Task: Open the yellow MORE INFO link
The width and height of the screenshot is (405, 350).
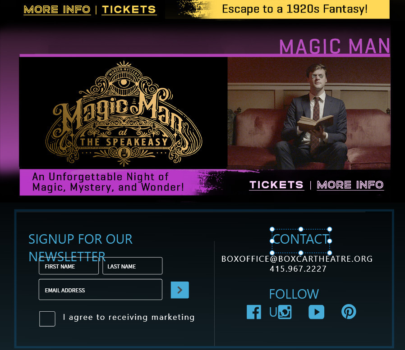Action: click(x=57, y=9)
